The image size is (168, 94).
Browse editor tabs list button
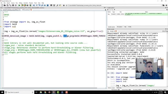click(x=1, y=10)
